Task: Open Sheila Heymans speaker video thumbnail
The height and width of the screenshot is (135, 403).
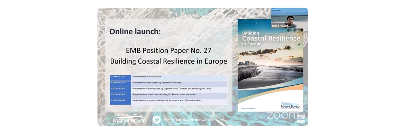Action: pyautogui.click(x=289, y=18)
